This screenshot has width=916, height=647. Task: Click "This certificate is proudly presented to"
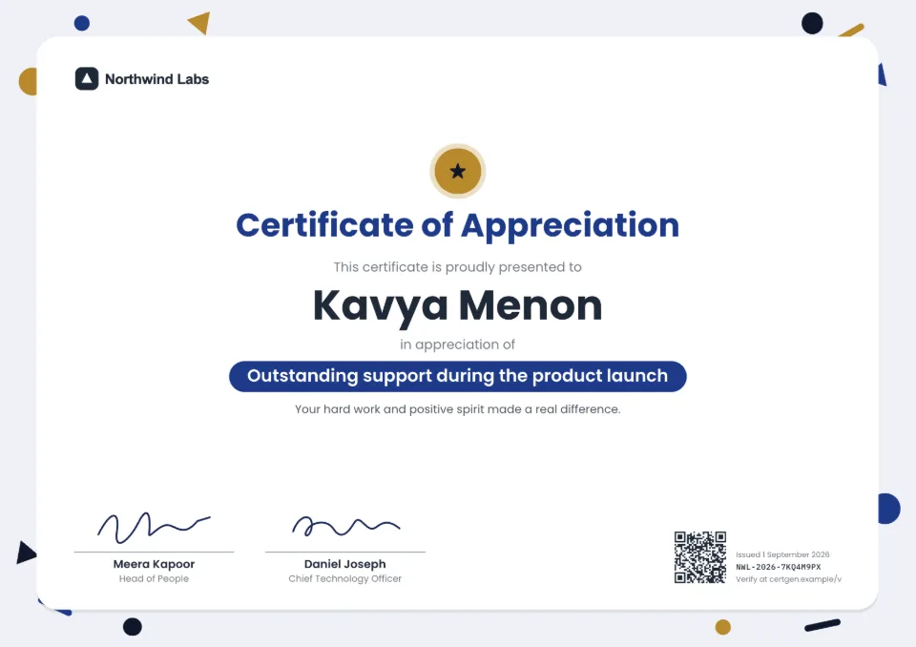[457, 267]
